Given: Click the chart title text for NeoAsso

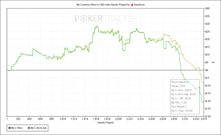Looking at the screenshot, I should point(110,5).
